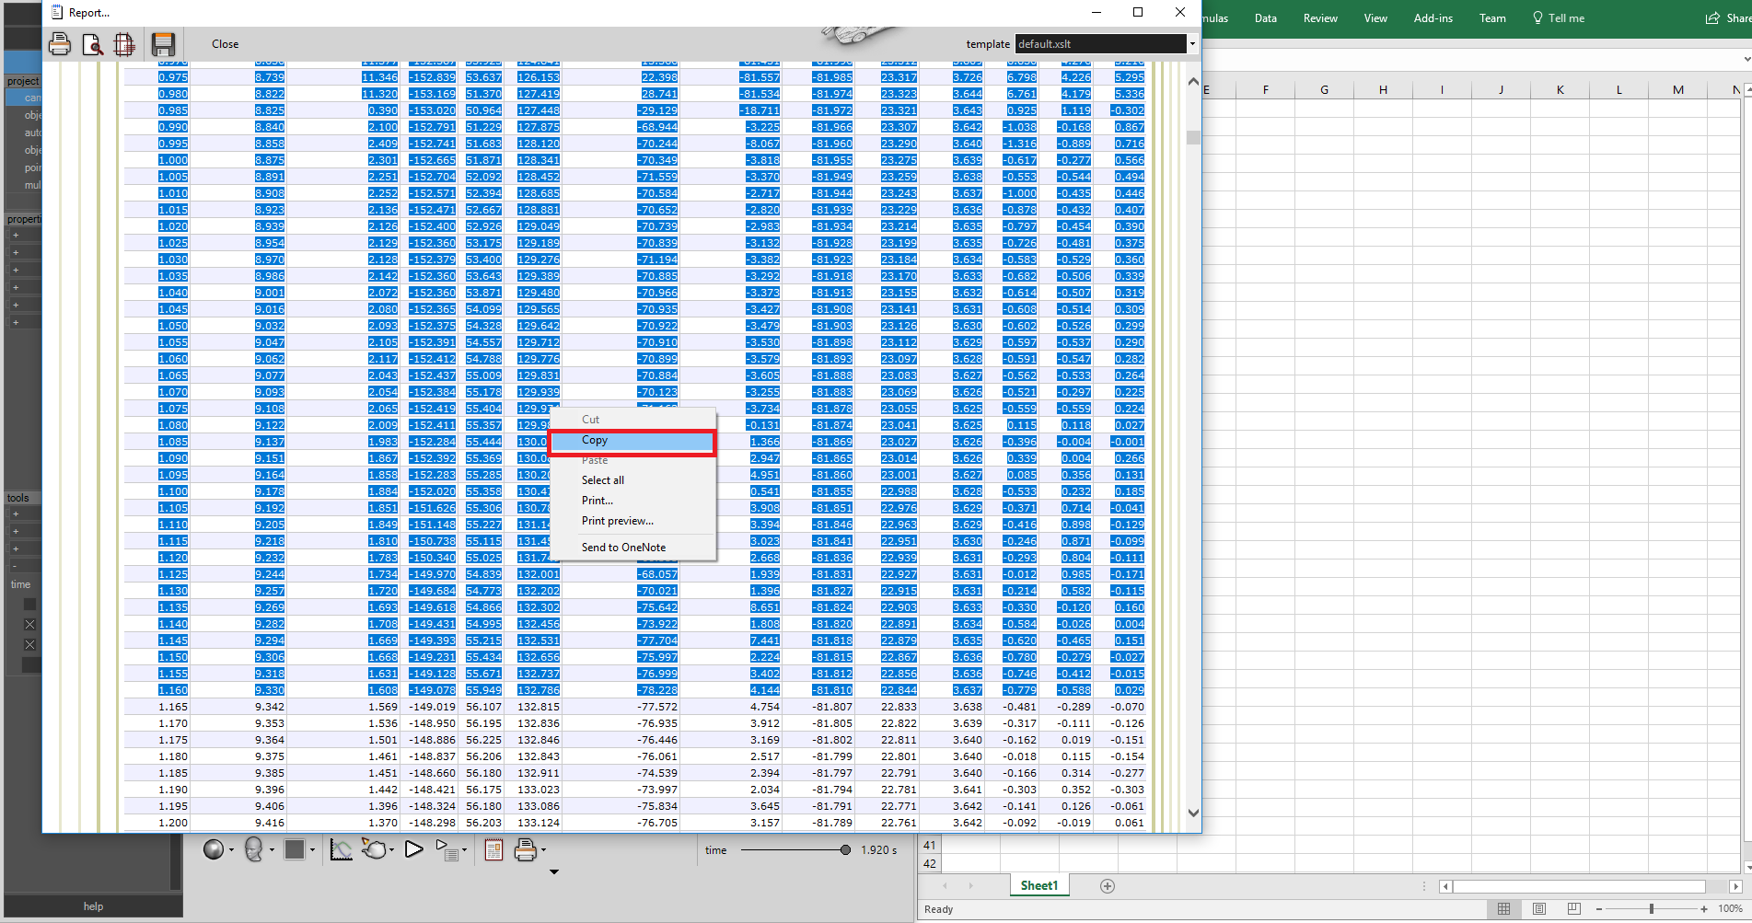
Task: Choose Send to OneNote in context menu
Action: pos(632,548)
